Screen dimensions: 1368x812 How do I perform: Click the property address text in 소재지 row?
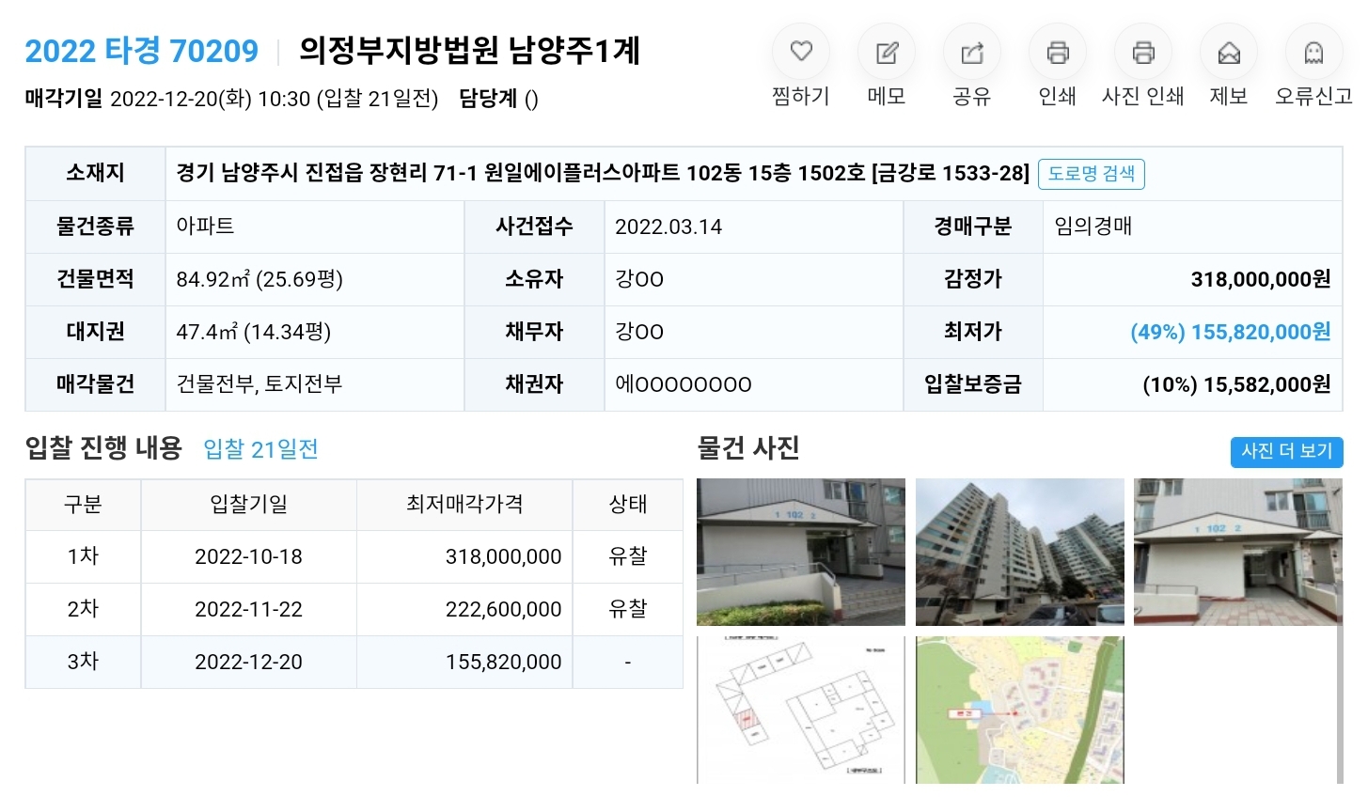click(x=603, y=173)
